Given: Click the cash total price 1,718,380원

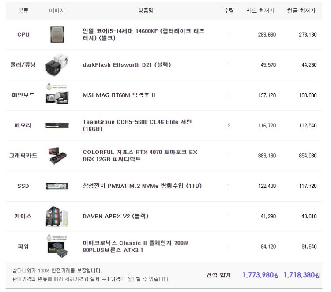Looking at the screenshot, I should [301, 275].
